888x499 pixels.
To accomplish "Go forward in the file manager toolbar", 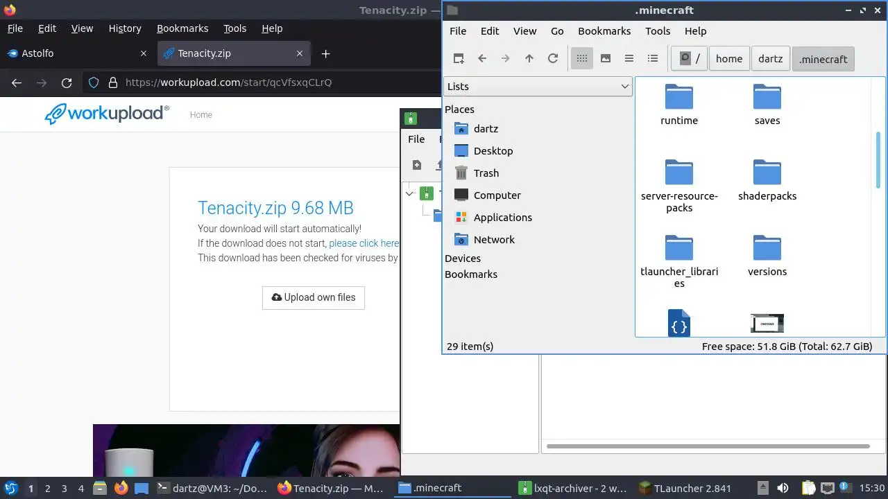I will tap(506, 59).
